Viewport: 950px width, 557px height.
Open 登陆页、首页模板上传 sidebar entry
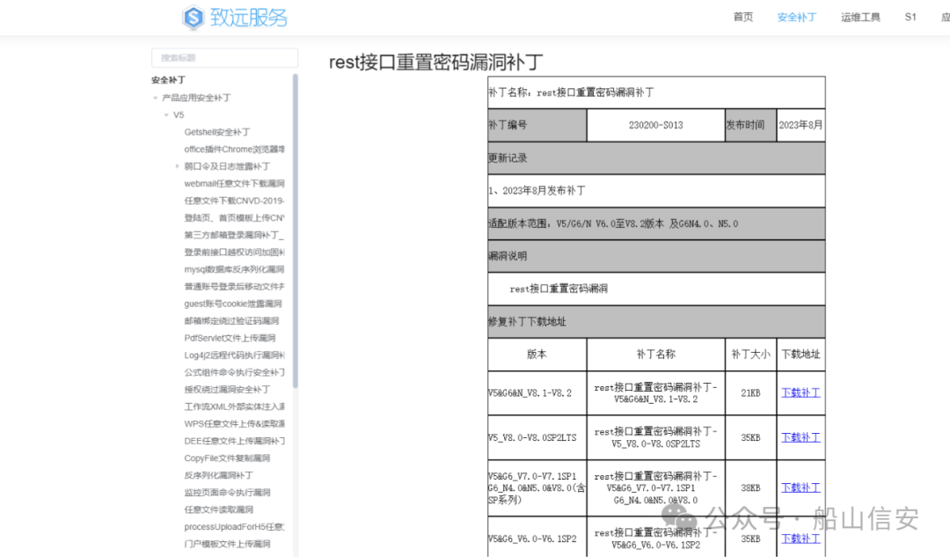coord(235,217)
